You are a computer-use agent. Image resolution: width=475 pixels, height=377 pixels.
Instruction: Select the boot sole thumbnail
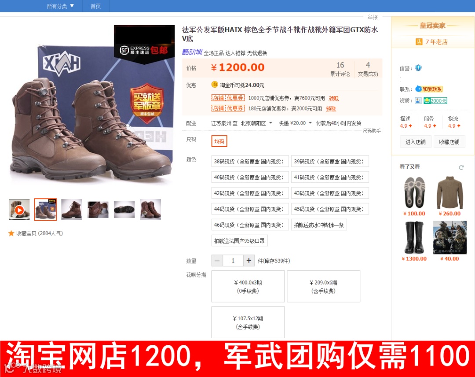tap(124, 210)
